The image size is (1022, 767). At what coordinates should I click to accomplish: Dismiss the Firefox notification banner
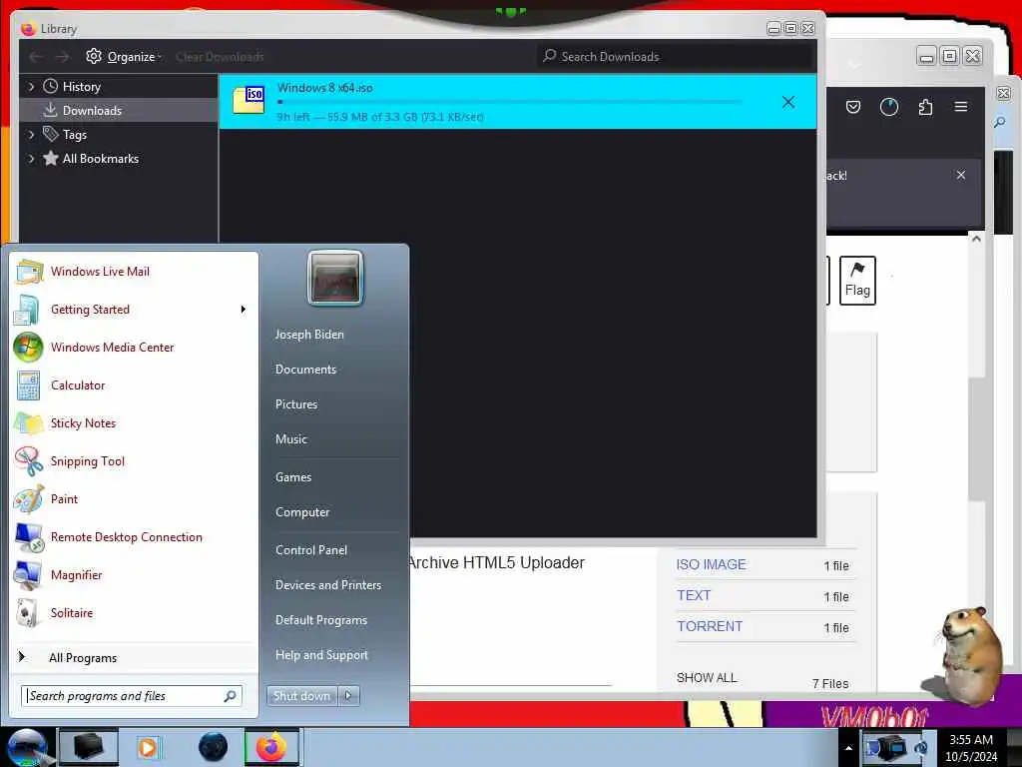click(x=961, y=175)
